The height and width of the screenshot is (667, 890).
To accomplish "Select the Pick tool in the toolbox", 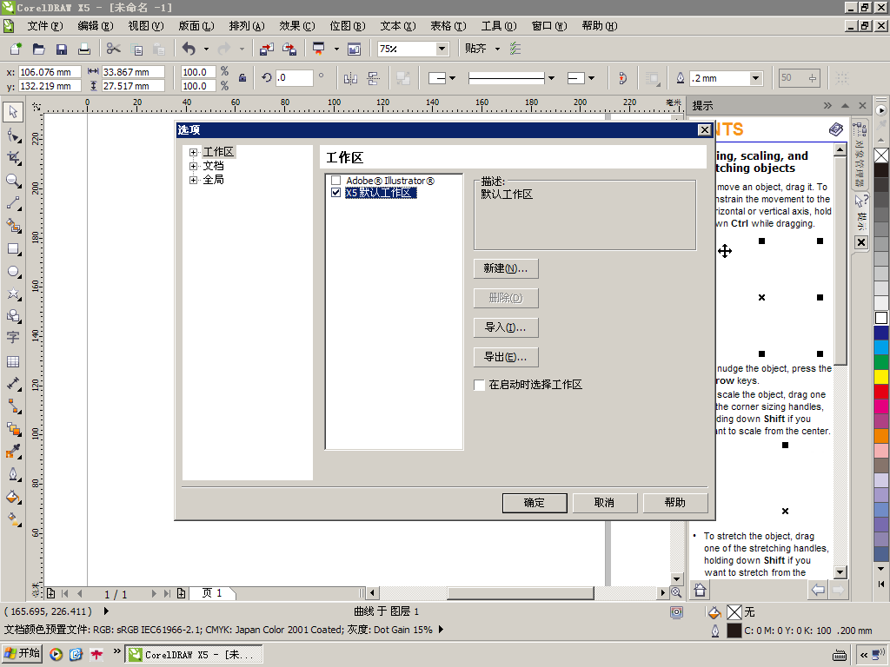I will (x=13, y=112).
